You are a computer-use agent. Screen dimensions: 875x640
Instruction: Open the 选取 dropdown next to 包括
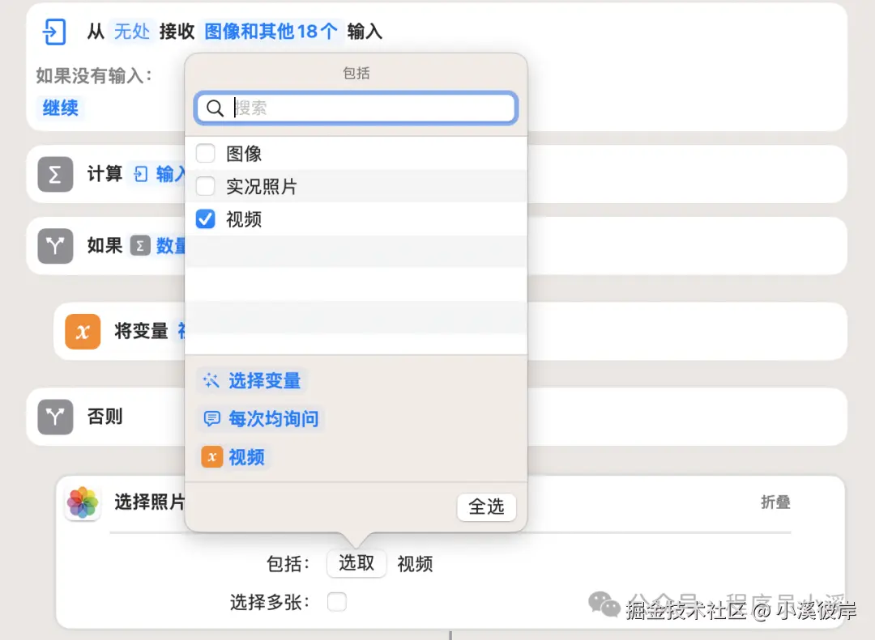[x=356, y=564]
